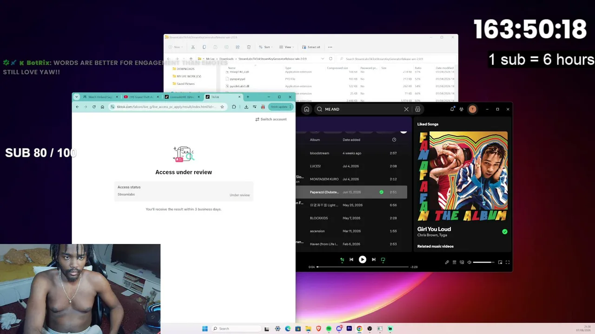
Task: Open the Windows Start menu
Action: [x=205, y=328]
